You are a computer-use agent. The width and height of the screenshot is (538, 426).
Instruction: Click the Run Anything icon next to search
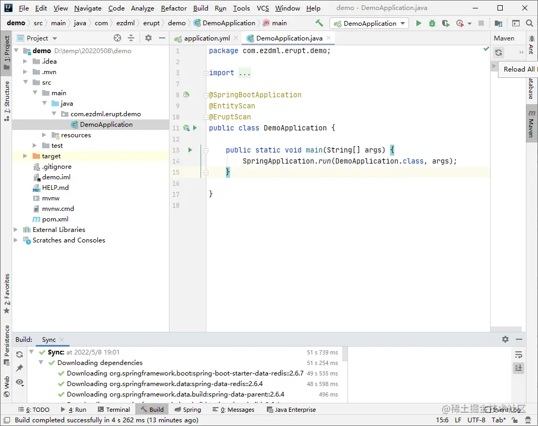coord(516,23)
